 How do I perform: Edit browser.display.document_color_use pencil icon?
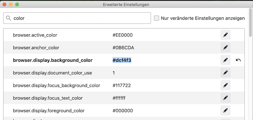click(225, 73)
